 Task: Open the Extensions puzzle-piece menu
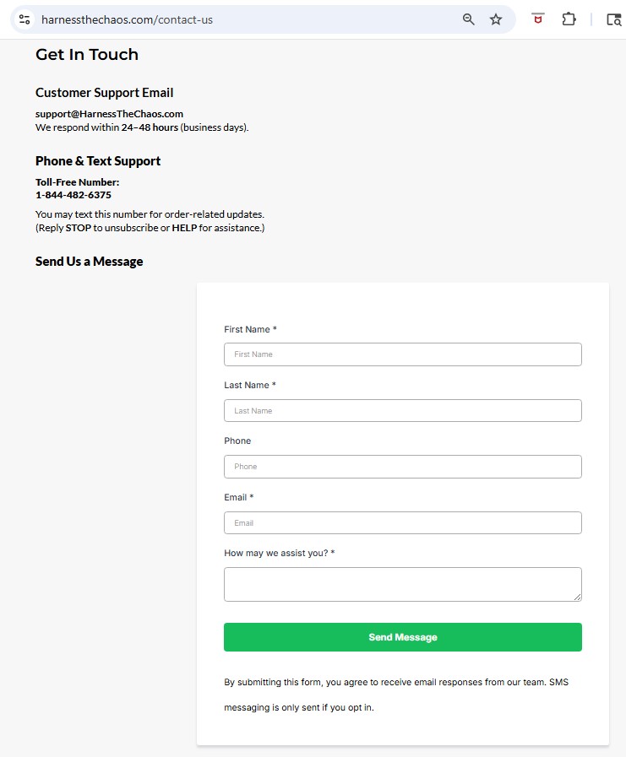point(569,19)
